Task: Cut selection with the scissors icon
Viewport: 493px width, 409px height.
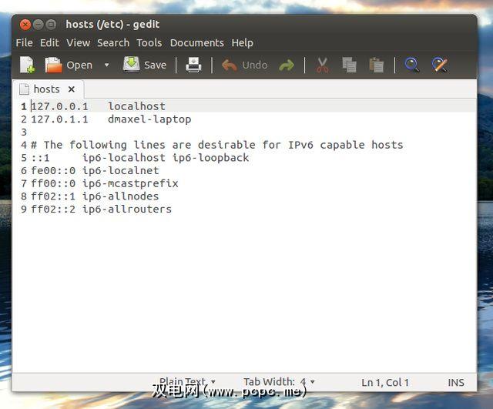Action: (323, 65)
